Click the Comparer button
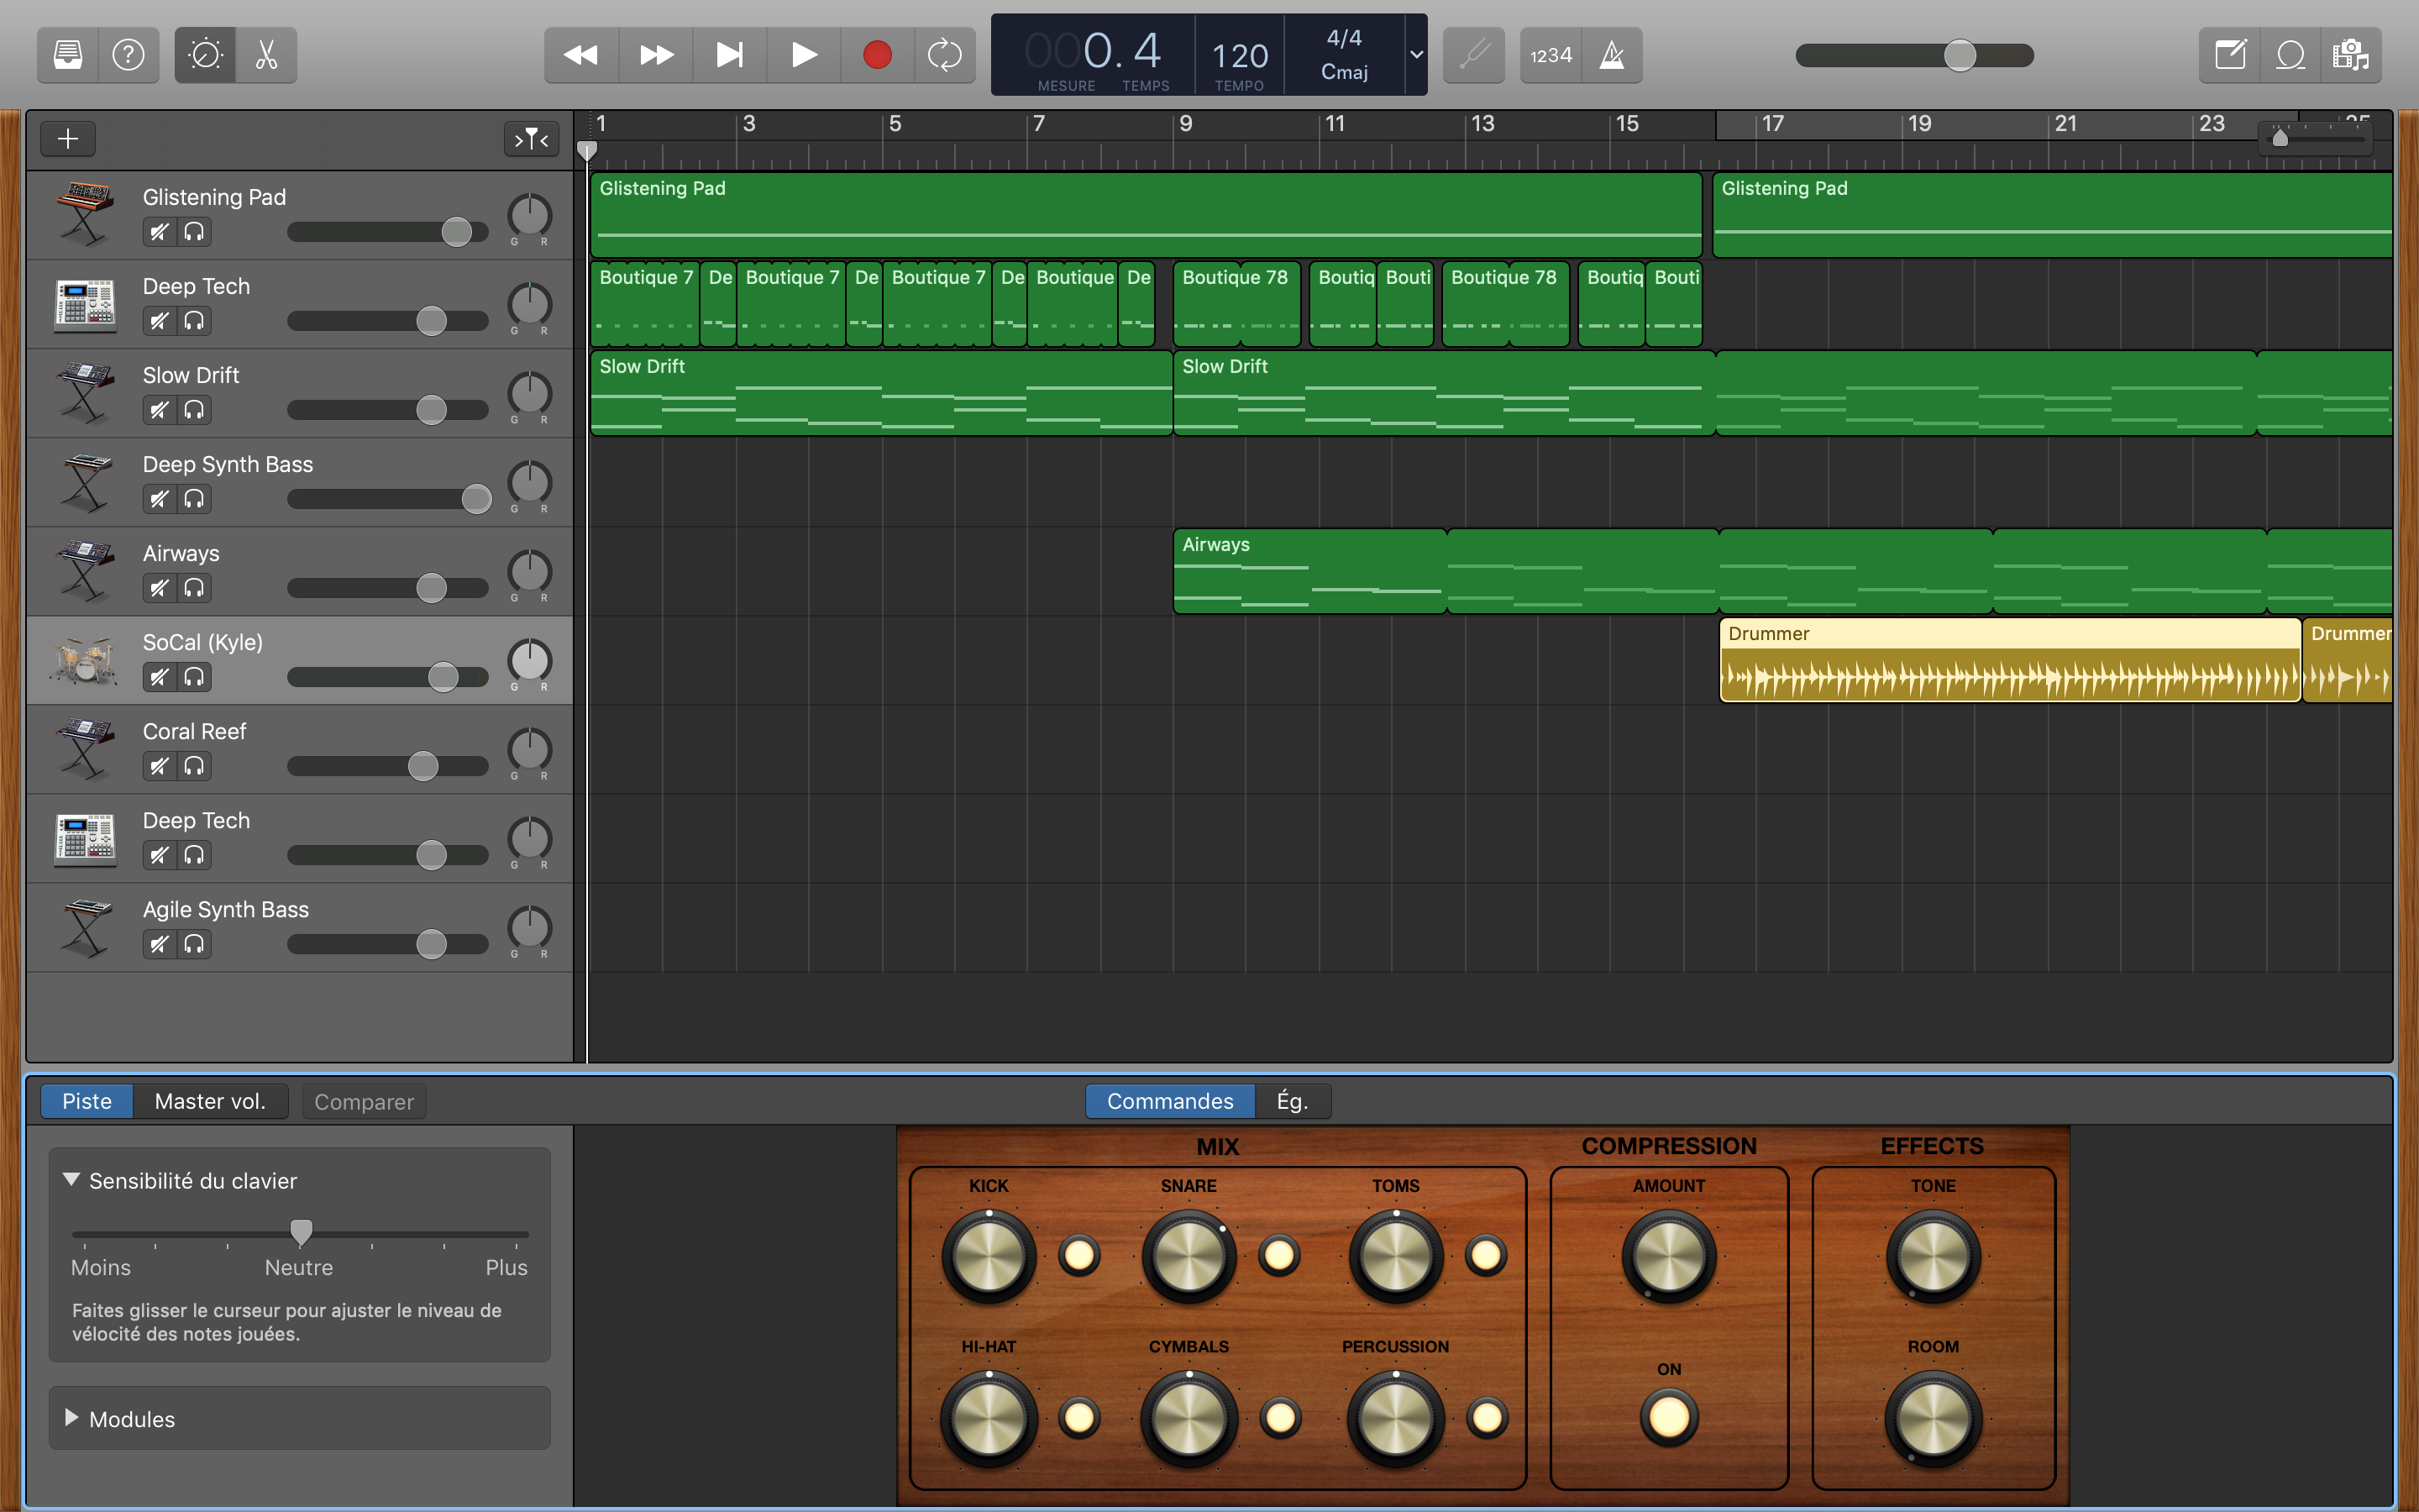 pyautogui.click(x=364, y=1102)
